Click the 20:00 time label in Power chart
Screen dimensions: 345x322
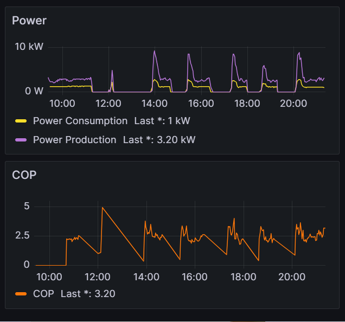(293, 104)
